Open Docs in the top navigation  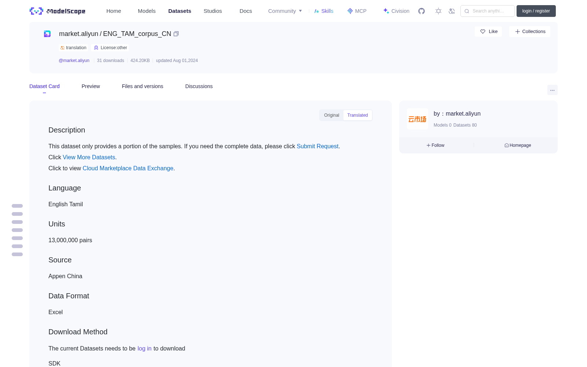point(246,11)
